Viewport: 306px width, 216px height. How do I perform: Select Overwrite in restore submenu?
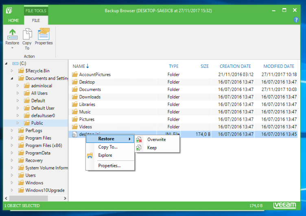click(x=157, y=139)
